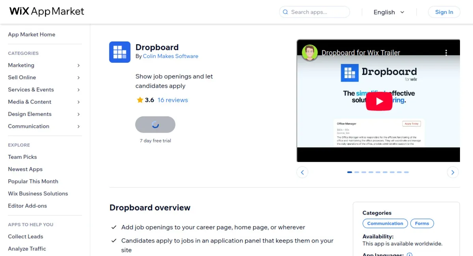Screen dimensions: 473x256
Task: Click the Search apps input field
Action: coord(315,12)
